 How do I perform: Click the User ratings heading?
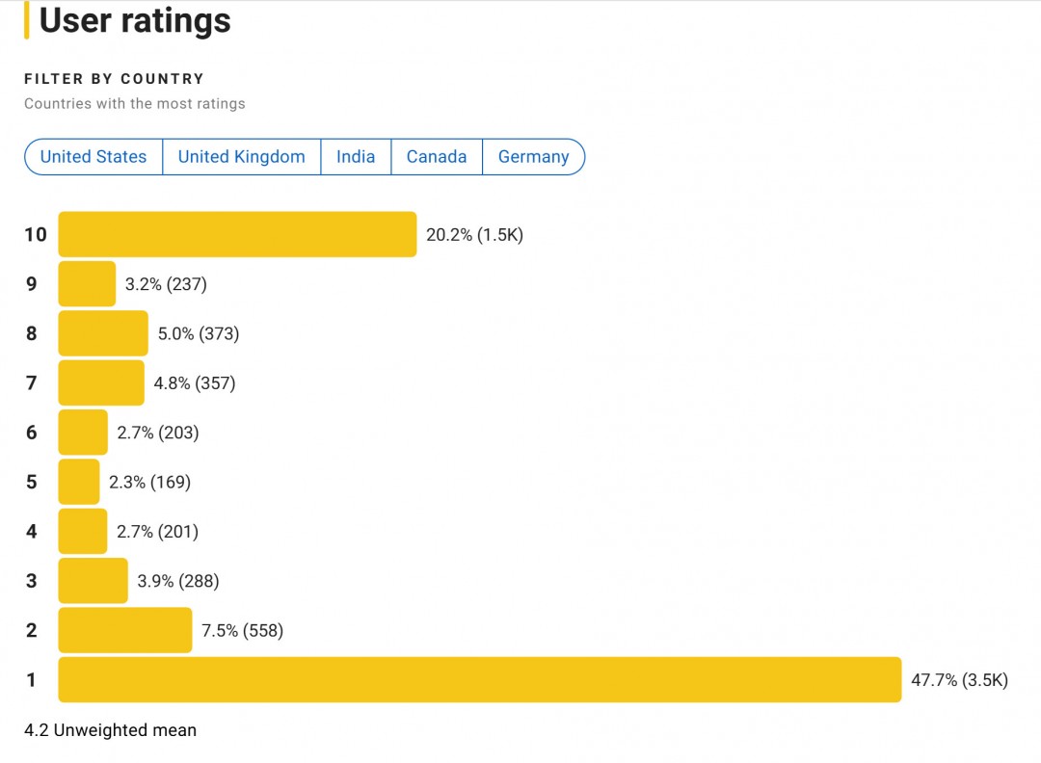[x=135, y=20]
